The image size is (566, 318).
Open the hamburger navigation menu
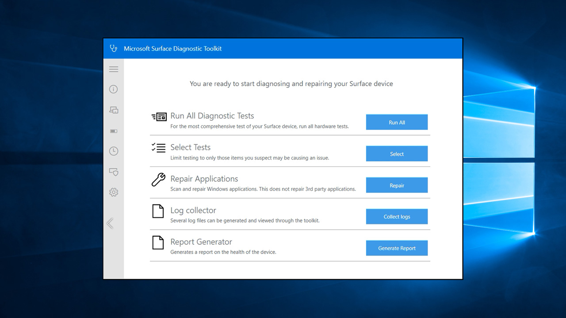coord(114,69)
